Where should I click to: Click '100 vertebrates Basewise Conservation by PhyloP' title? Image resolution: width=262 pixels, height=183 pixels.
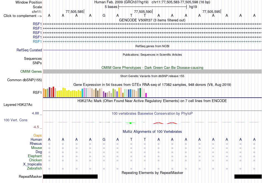[x=152, y=114]
